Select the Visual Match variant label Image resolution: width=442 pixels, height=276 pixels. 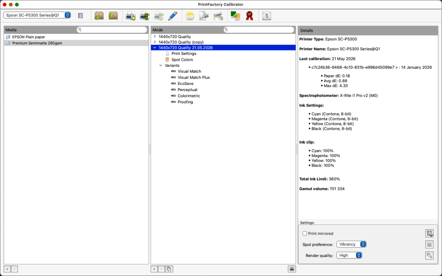click(189, 72)
